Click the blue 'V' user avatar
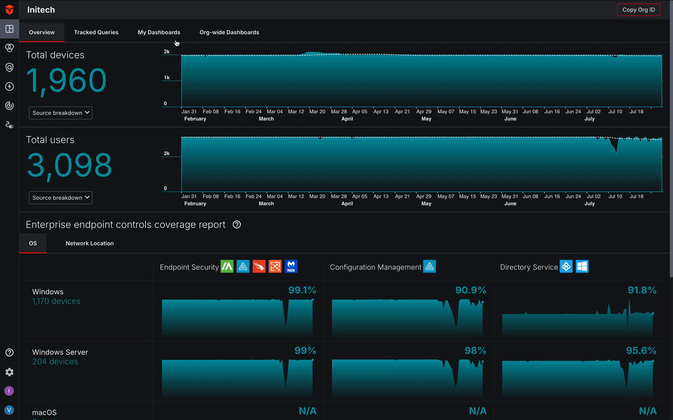The image size is (673, 420). [x=9, y=410]
